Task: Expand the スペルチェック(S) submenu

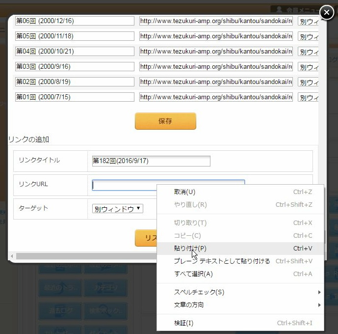Action: tap(199, 292)
